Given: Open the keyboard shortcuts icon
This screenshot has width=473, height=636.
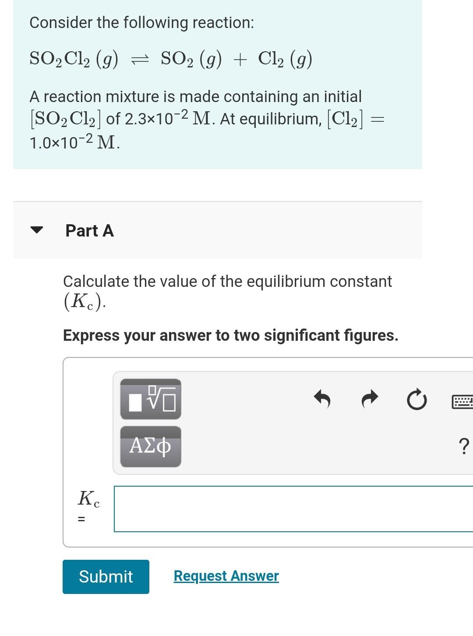Looking at the screenshot, I should [464, 400].
